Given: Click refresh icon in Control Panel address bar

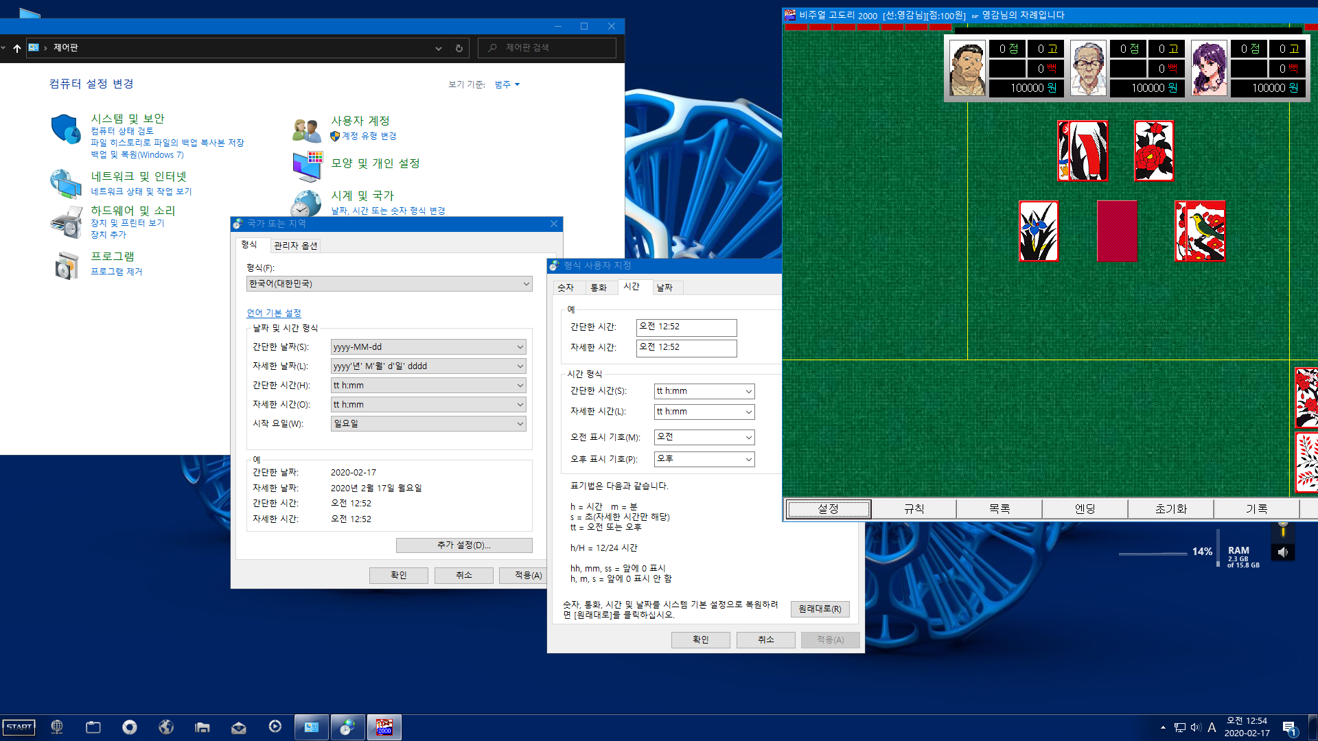Looking at the screenshot, I should coord(459,48).
